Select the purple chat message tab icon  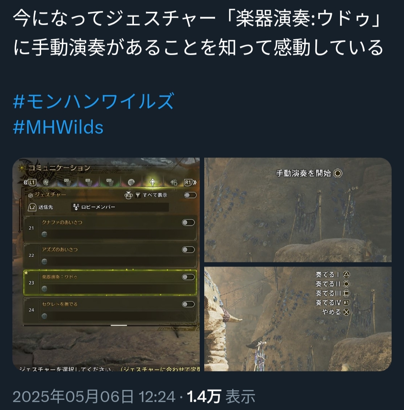pyautogui.click(x=88, y=182)
